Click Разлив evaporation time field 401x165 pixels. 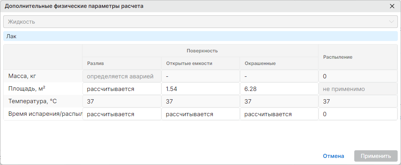[x=122, y=114]
